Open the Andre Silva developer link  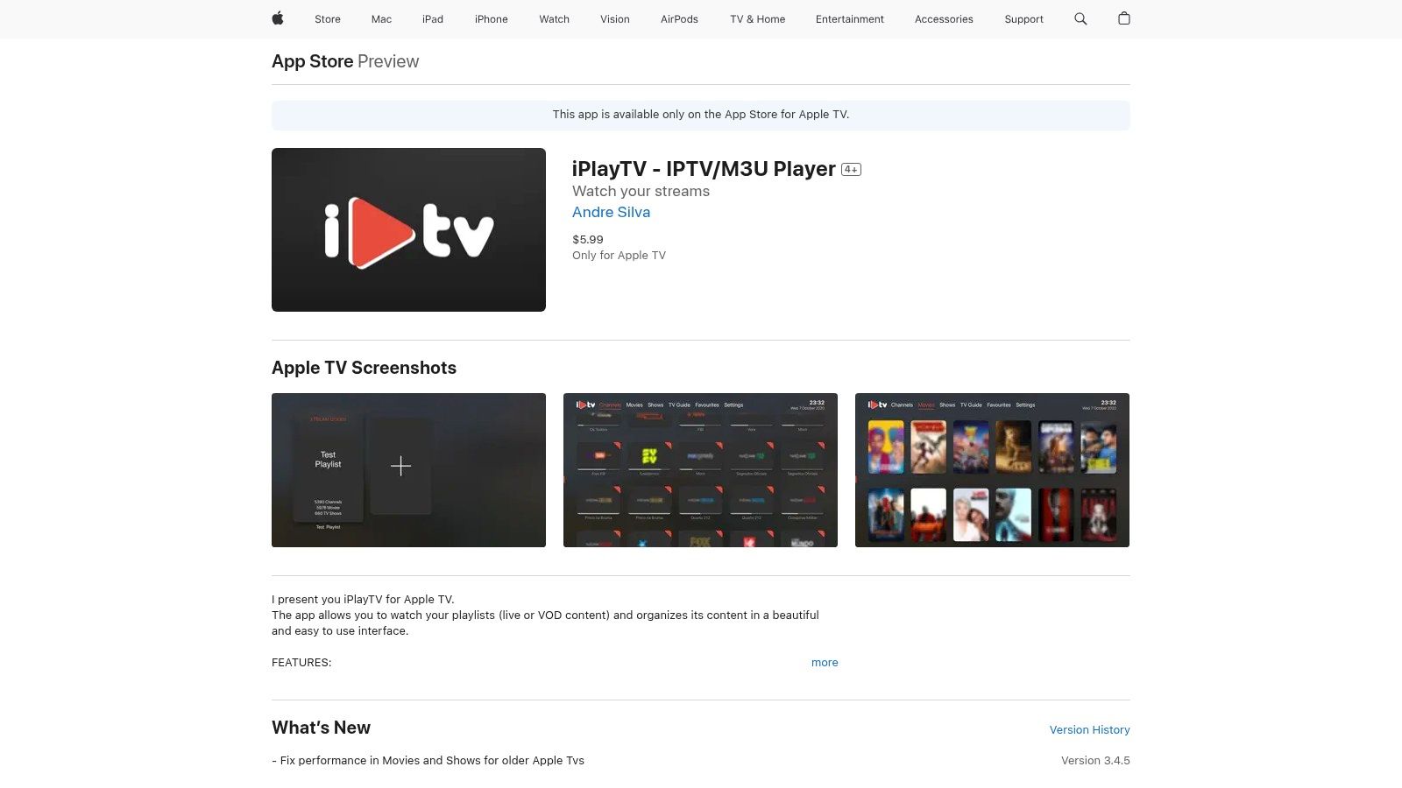611,212
